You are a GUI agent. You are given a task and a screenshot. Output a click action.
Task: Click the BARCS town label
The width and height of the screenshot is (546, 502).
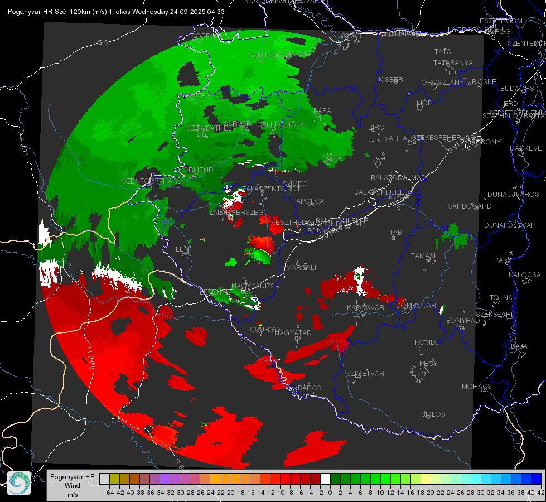[x=309, y=388]
